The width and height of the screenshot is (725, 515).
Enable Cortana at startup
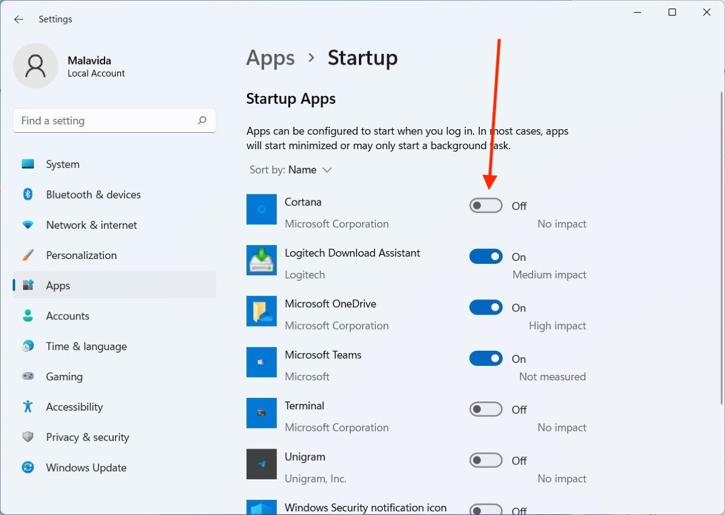pyautogui.click(x=486, y=206)
